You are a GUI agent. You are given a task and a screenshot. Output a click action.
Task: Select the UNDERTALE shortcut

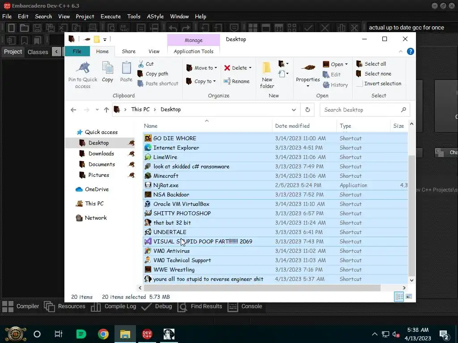click(276, 232)
